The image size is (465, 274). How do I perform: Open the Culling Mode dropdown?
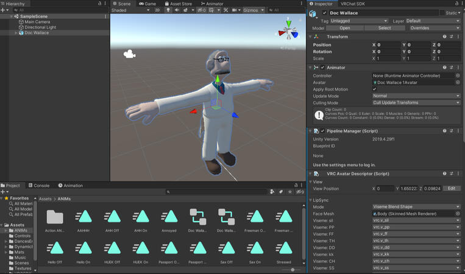(416, 103)
